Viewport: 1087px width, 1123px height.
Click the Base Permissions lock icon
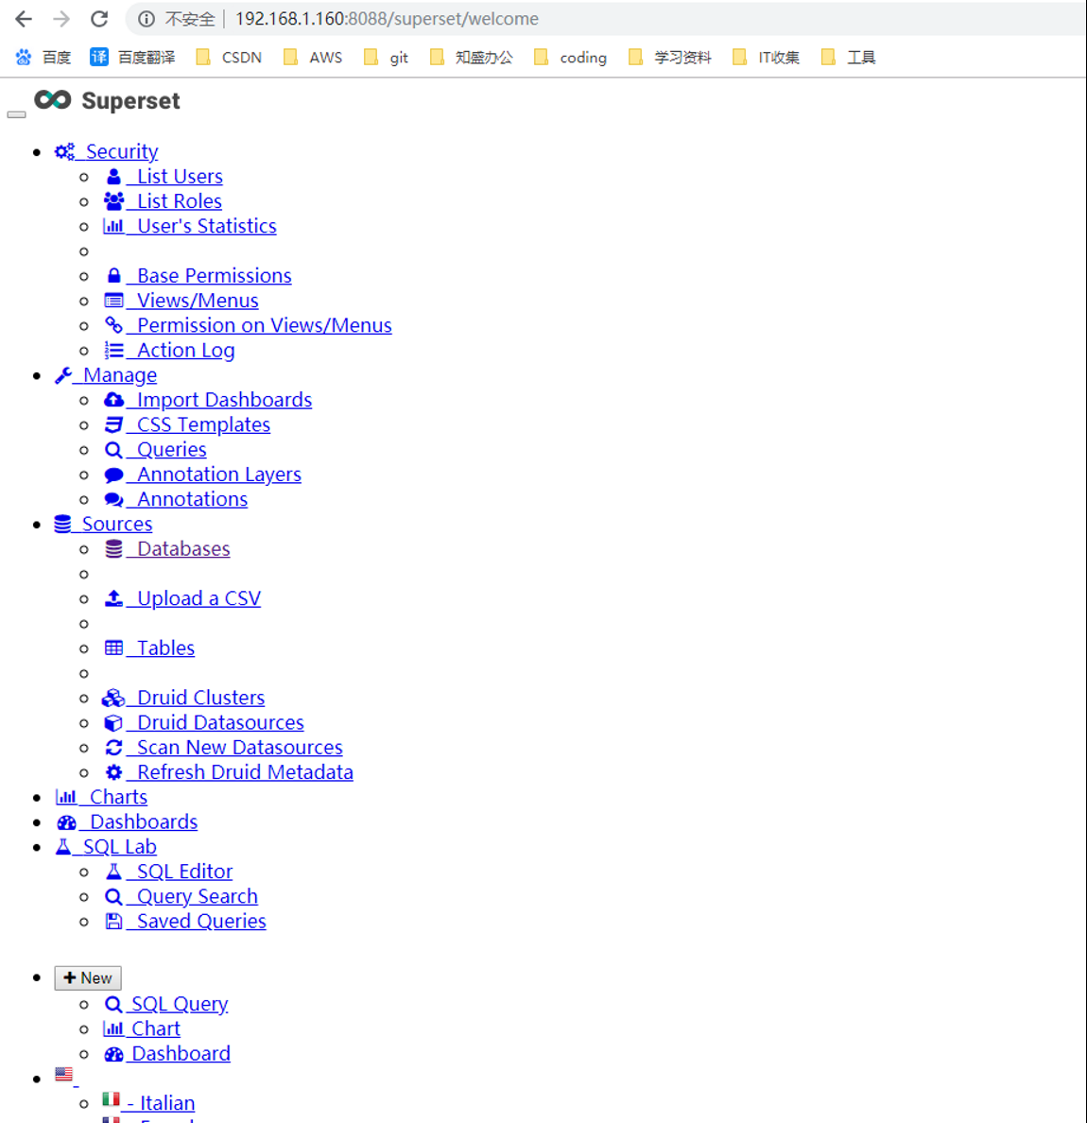click(113, 276)
